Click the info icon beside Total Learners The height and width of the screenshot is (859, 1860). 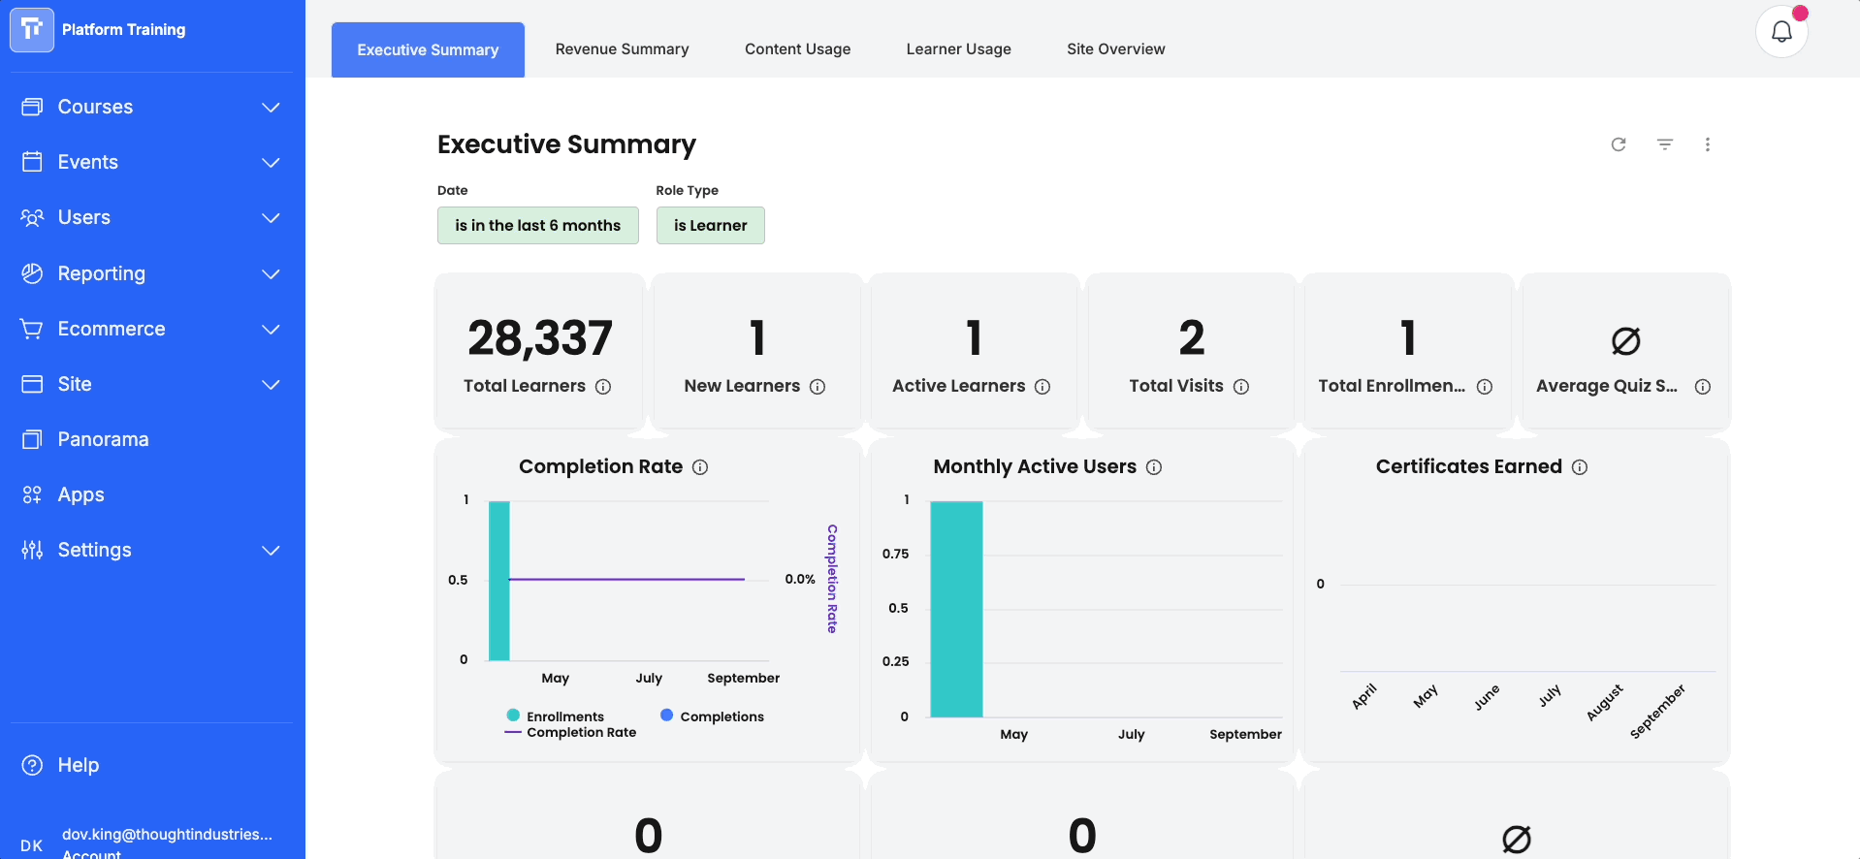pos(603,387)
